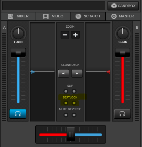This screenshot has height=147, width=142.
Task: Toggle deck A headphone cue button
Action: pos(18,114)
